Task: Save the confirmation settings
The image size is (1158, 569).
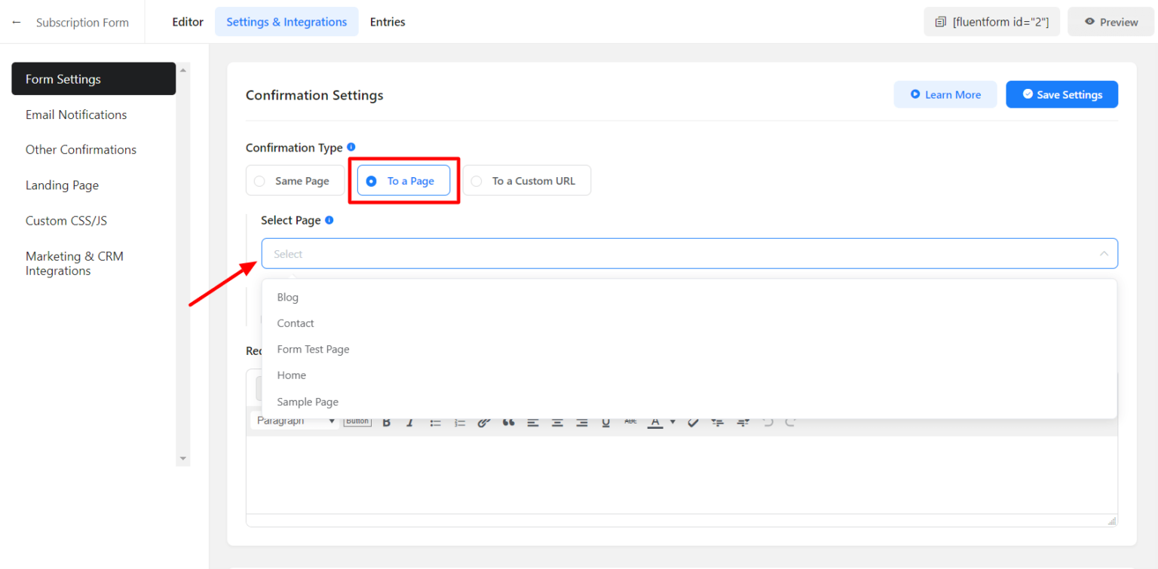Action: coord(1061,94)
